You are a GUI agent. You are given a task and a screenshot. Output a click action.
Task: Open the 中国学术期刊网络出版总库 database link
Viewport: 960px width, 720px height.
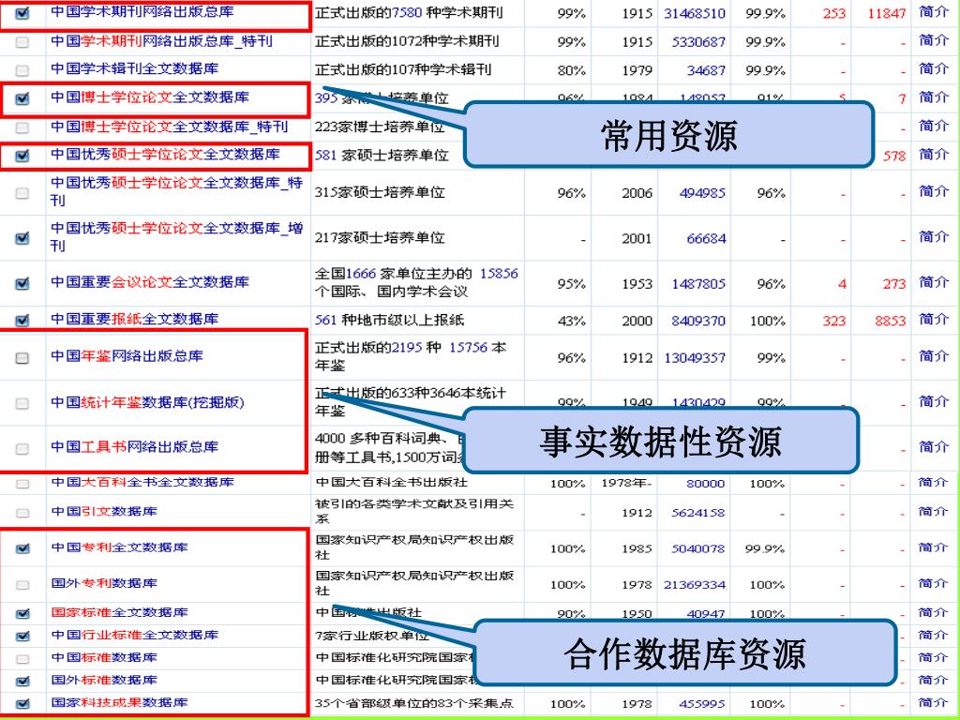142,11
